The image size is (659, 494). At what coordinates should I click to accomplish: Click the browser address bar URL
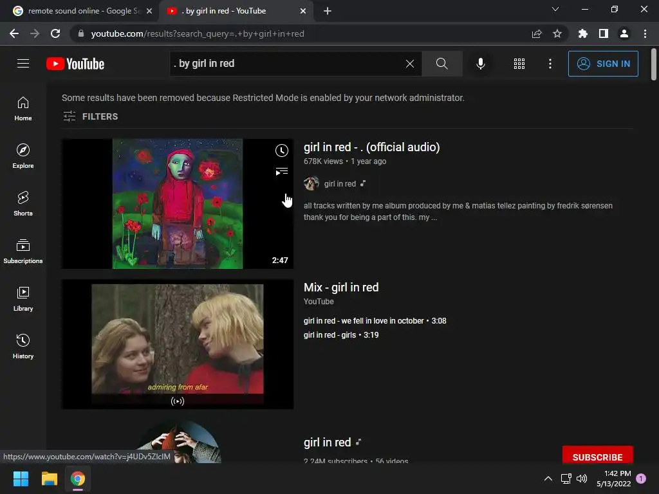coord(198,33)
